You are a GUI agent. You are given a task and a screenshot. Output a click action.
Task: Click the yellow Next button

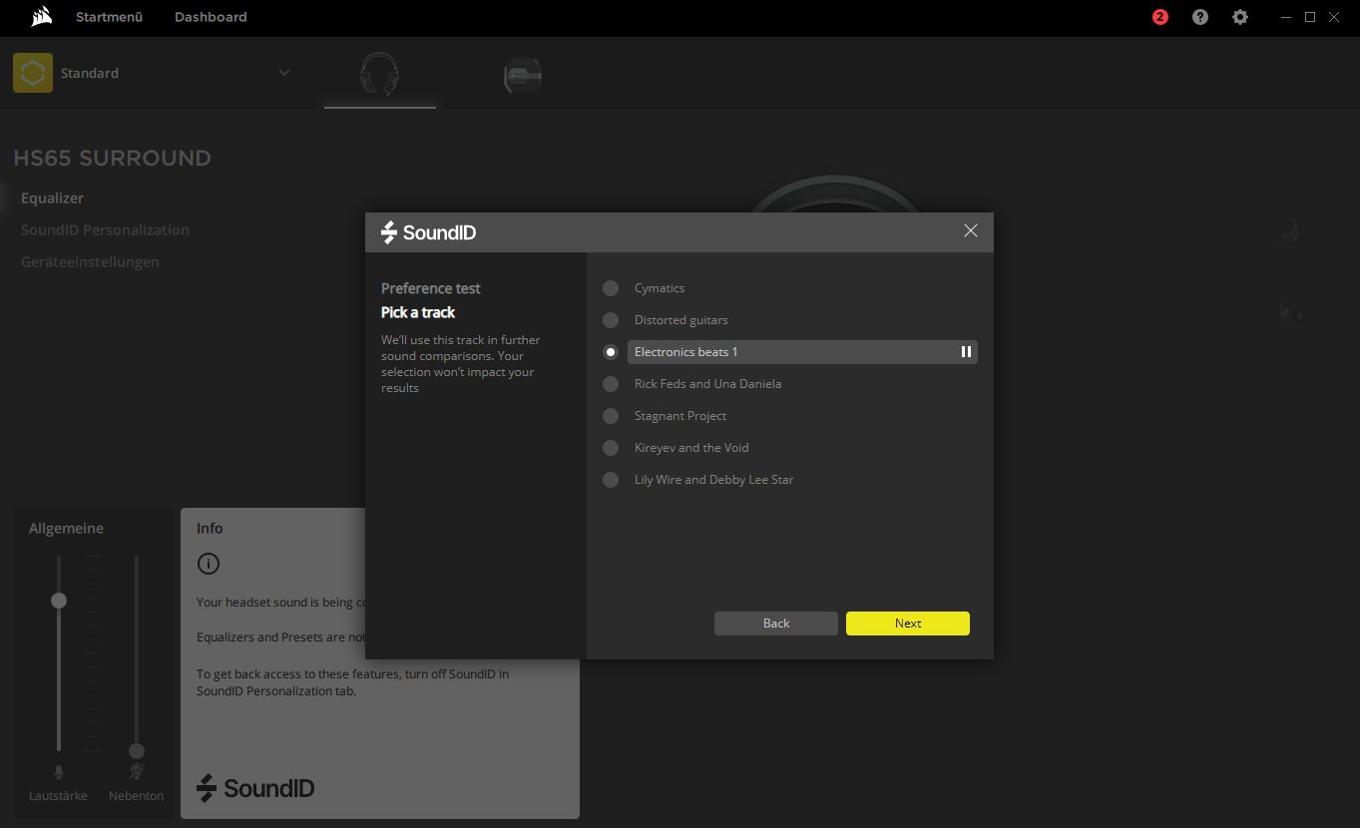(907, 623)
